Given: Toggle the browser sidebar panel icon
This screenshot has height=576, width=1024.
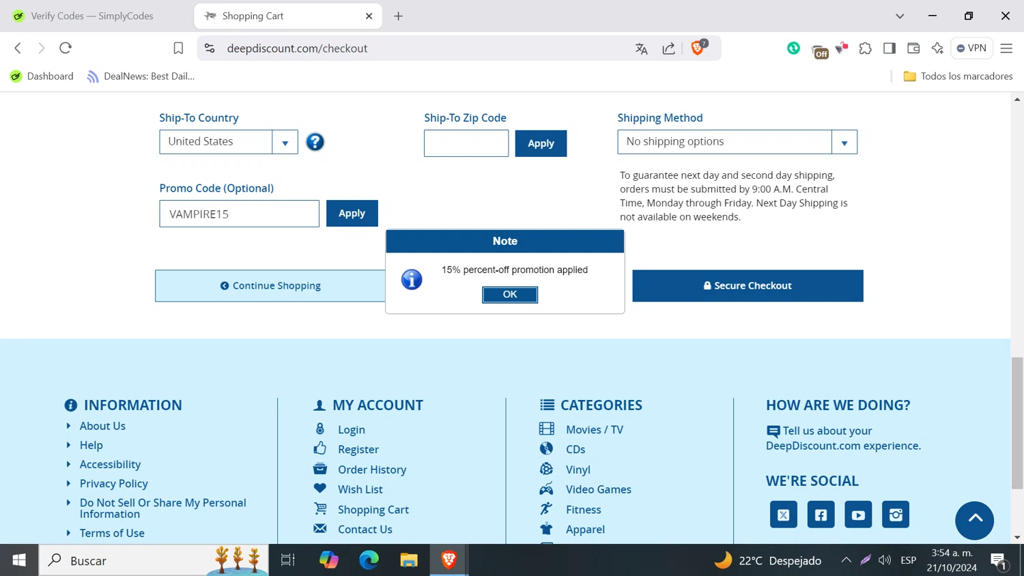Looking at the screenshot, I should 889,48.
